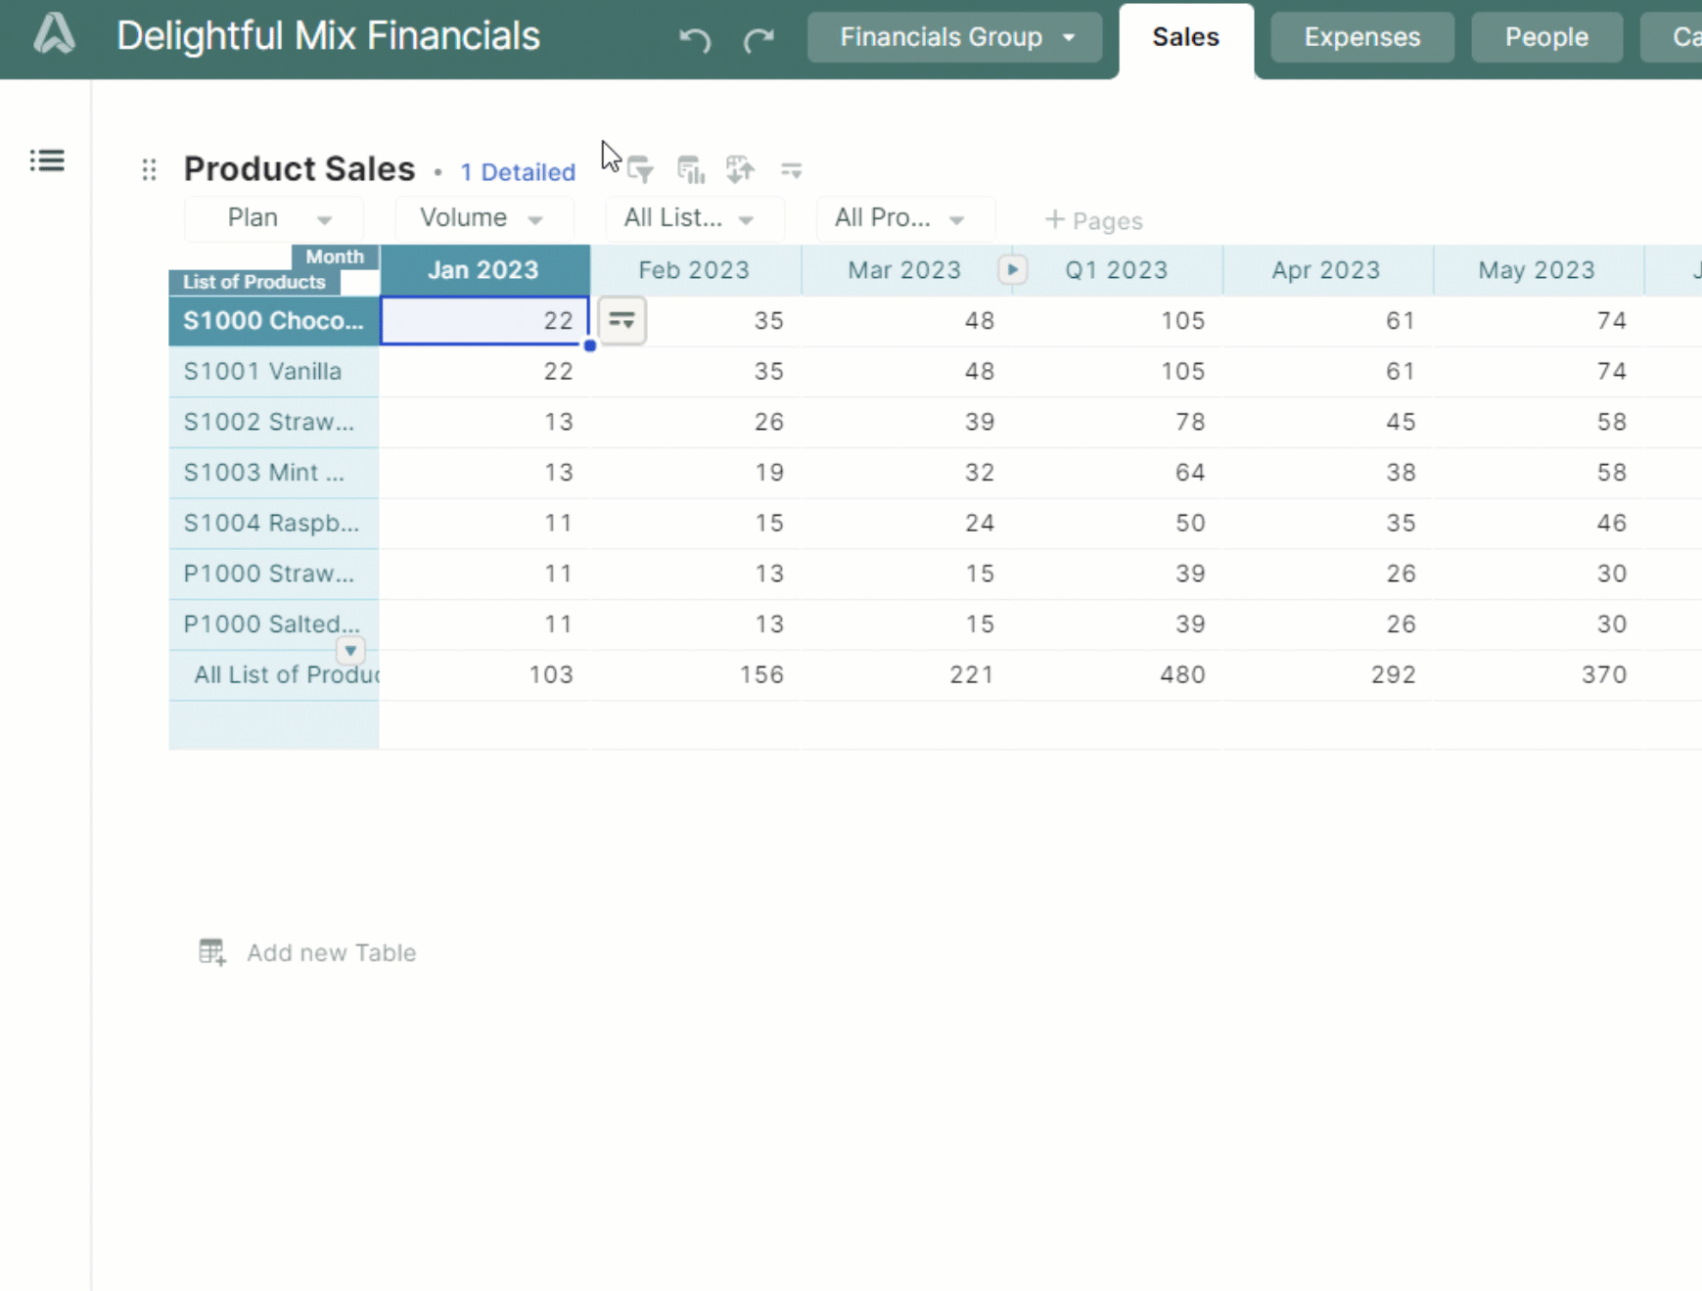Redo the last action

coord(759,39)
